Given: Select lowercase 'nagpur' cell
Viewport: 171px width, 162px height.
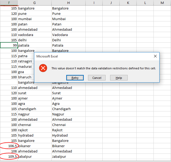Looking at the screenshot, I should [x=34, y=114].
